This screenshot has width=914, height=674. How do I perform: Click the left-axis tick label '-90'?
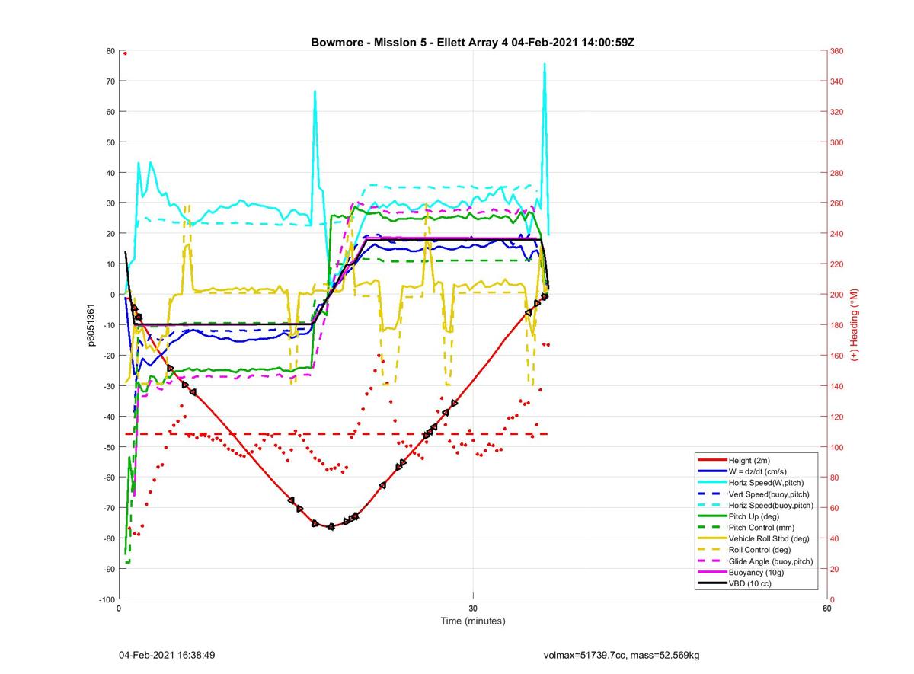109,569
